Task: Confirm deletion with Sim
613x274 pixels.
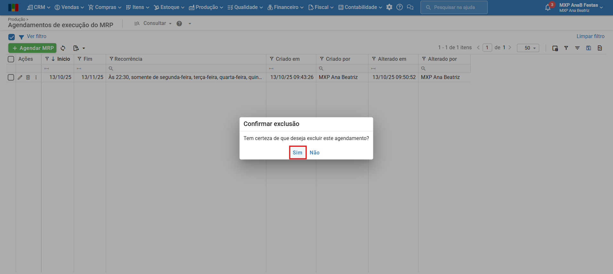Action: pos(298,153)
